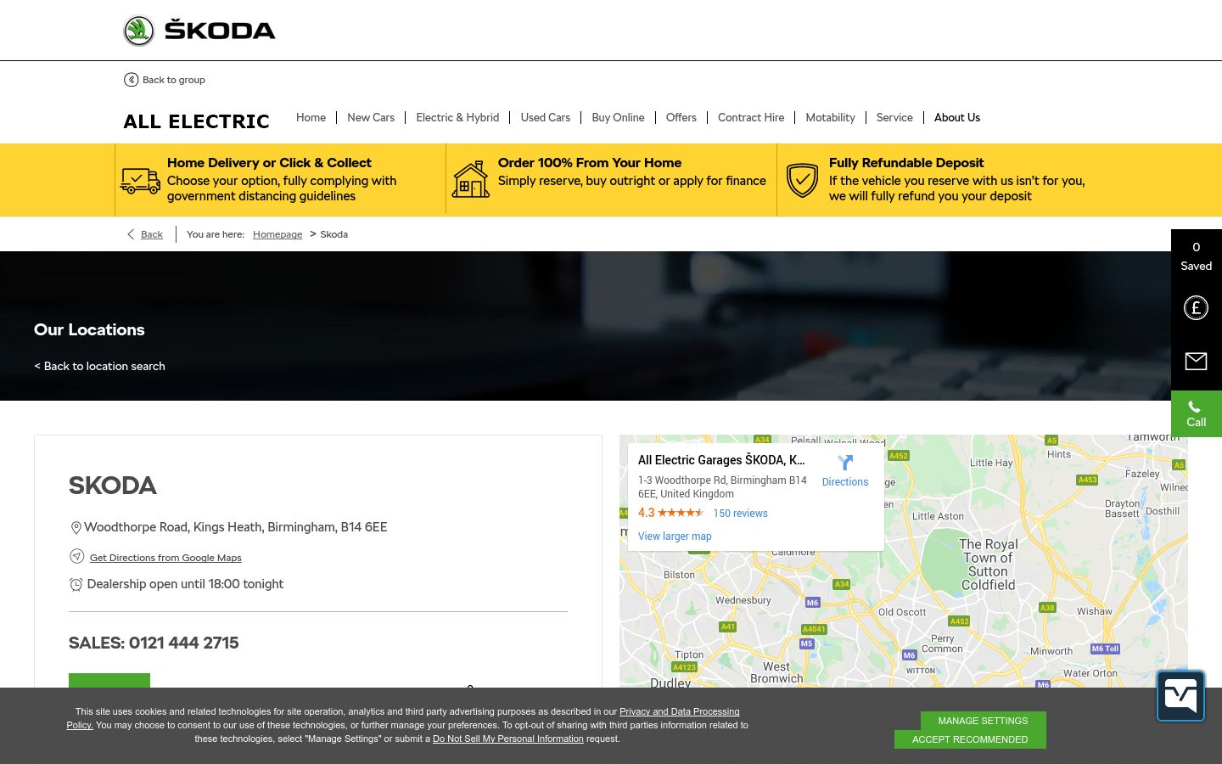Click the alarm clock opening hours icon
The image size is (1222, 764).
pyautogui.click(x=76, y=584)
